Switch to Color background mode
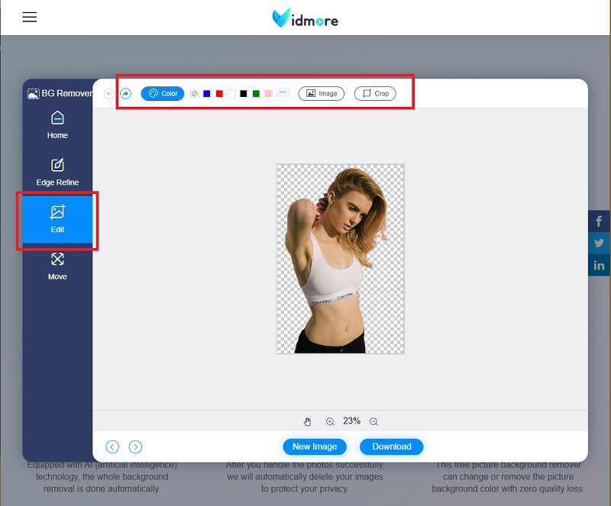611x506 pixels. (x=162, y=93)
